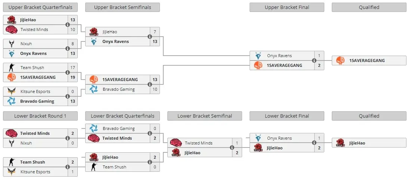
Task: Click the JiJieHao logo in lower Qualified slot
Action: pos(340,143)
